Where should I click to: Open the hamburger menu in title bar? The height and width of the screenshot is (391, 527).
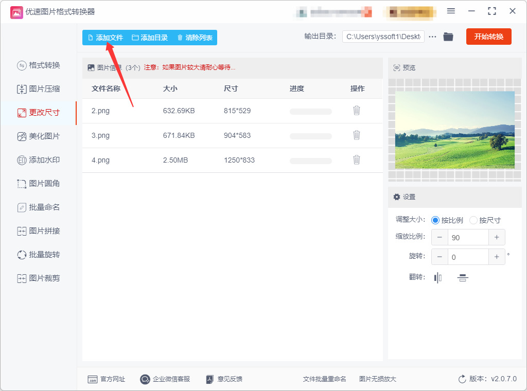(451, 11)
